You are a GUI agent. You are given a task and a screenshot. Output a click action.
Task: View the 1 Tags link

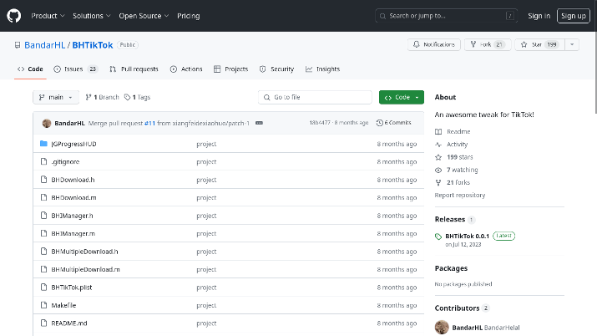138,97
